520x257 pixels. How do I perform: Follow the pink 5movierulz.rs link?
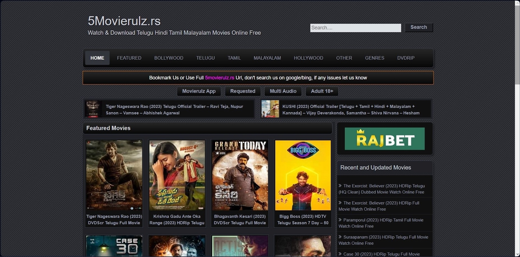[x=219, y=78]
